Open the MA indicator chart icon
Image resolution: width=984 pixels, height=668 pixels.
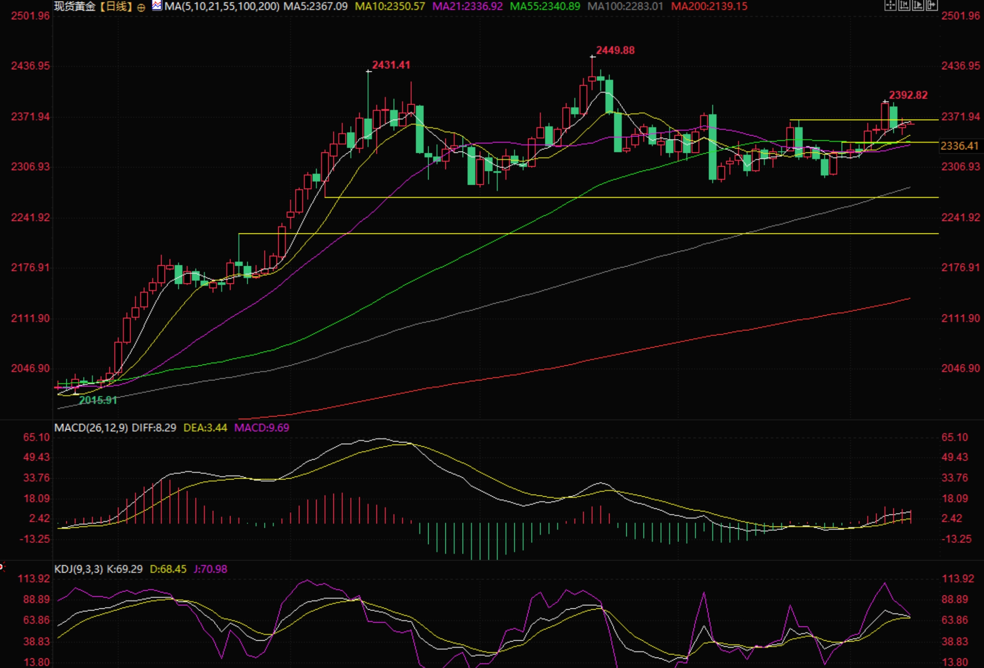[157, 5]
